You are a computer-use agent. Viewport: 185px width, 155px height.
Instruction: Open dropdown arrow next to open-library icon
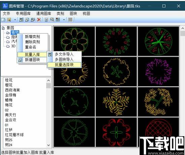[15, 20]
